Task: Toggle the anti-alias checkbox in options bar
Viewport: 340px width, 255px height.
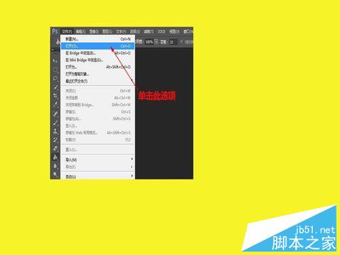Action: tap(182, 41)
